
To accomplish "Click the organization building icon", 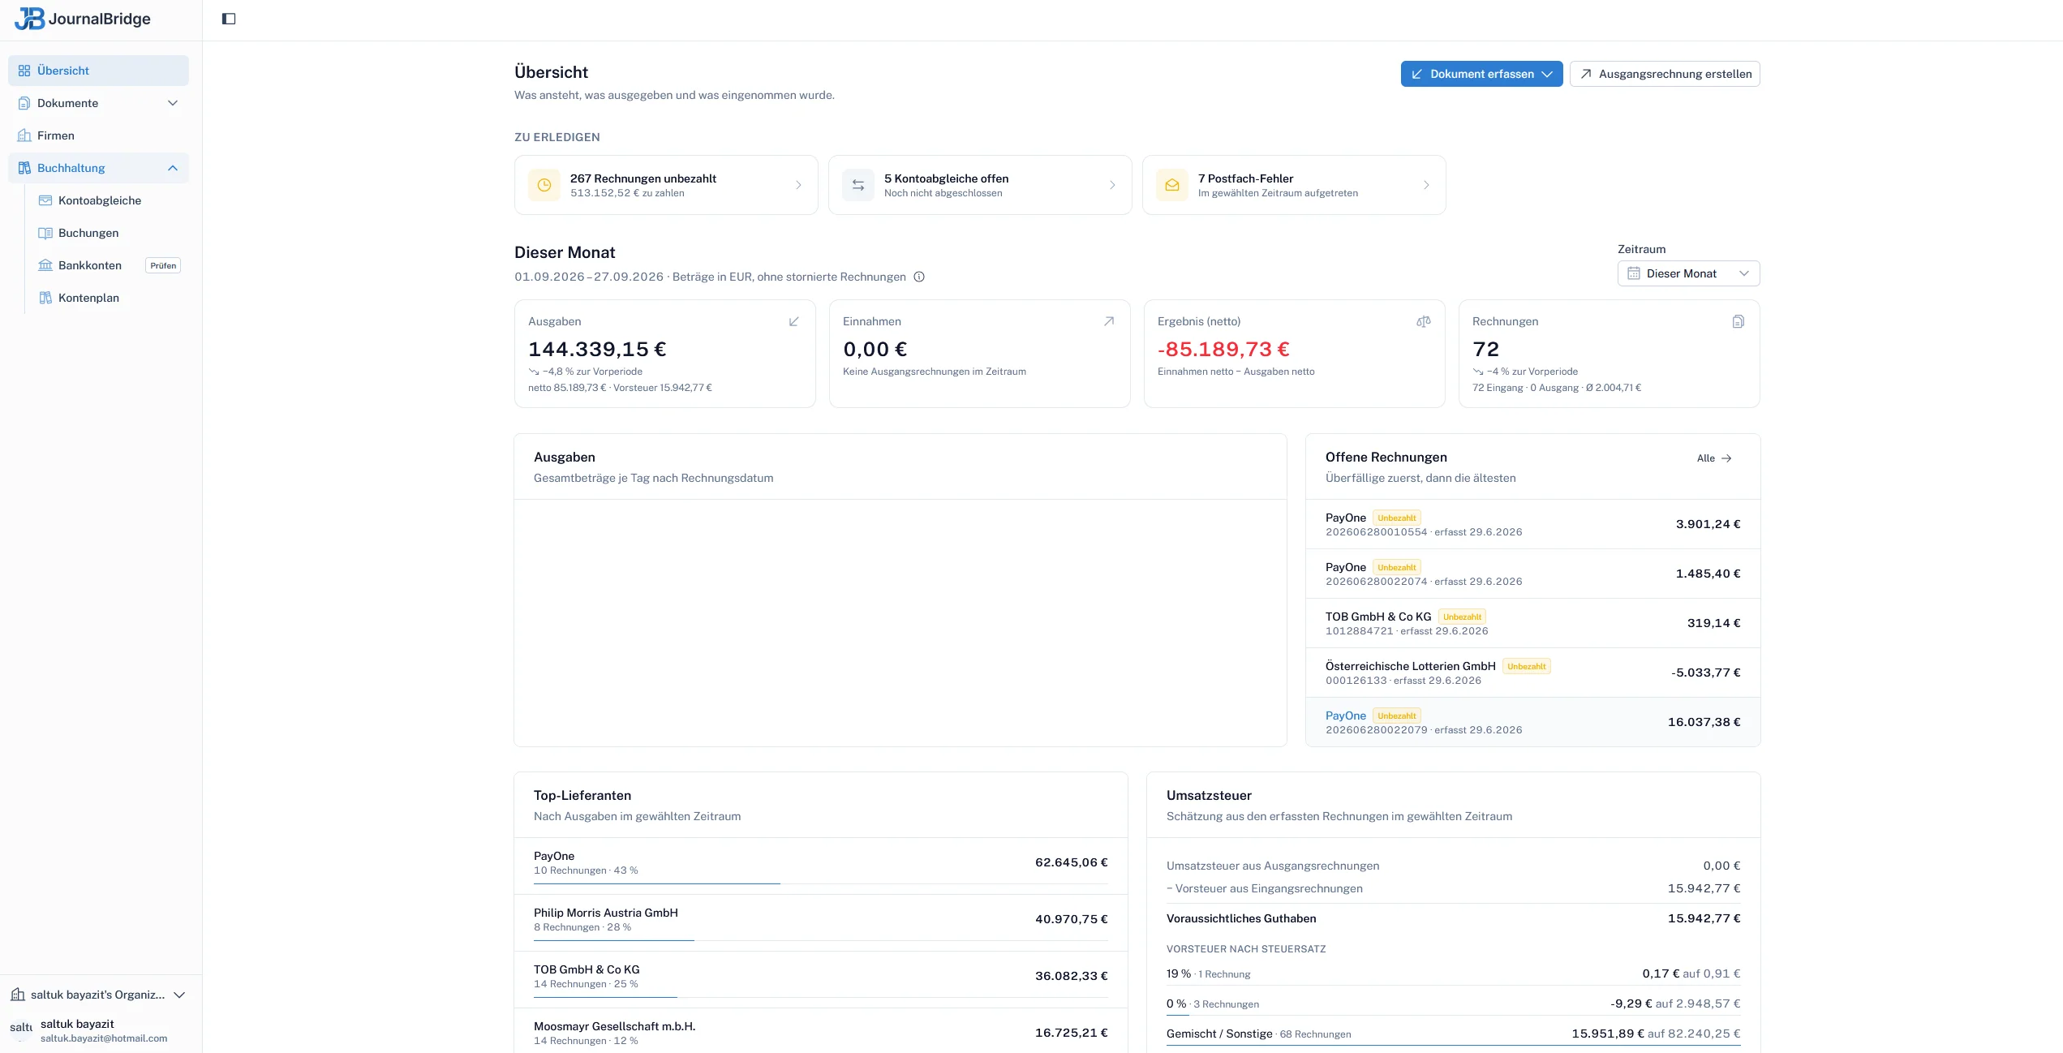I will 18,995.
